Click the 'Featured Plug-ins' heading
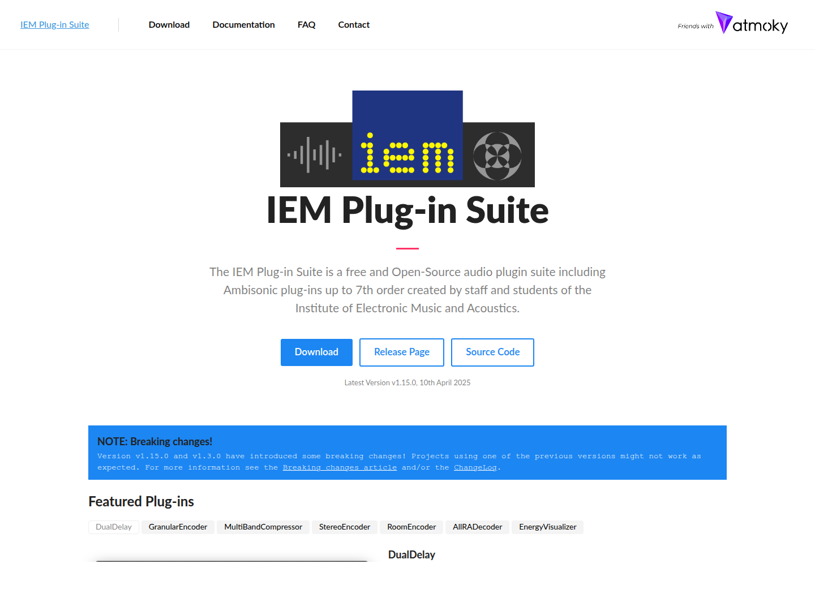The image size is (815, 611). tap(141, 501)
